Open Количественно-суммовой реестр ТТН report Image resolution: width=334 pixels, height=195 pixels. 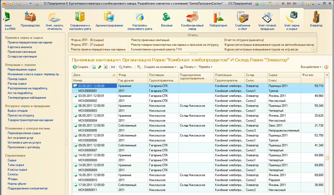click(156, 49)
